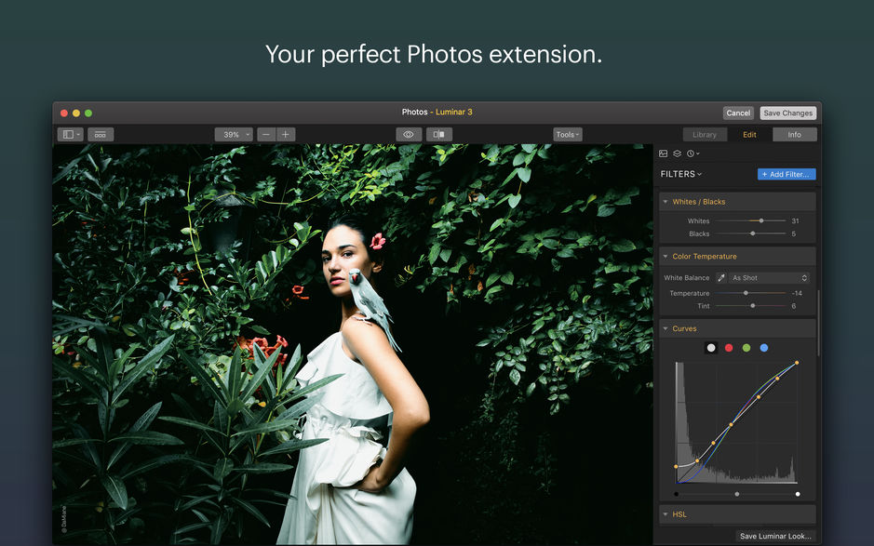Open the Tools dropdown

click(567, 134)
